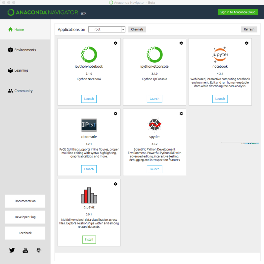Refresh the applications list
The height and width of the screenshot is (264, 264).
[x=249, y=29]
